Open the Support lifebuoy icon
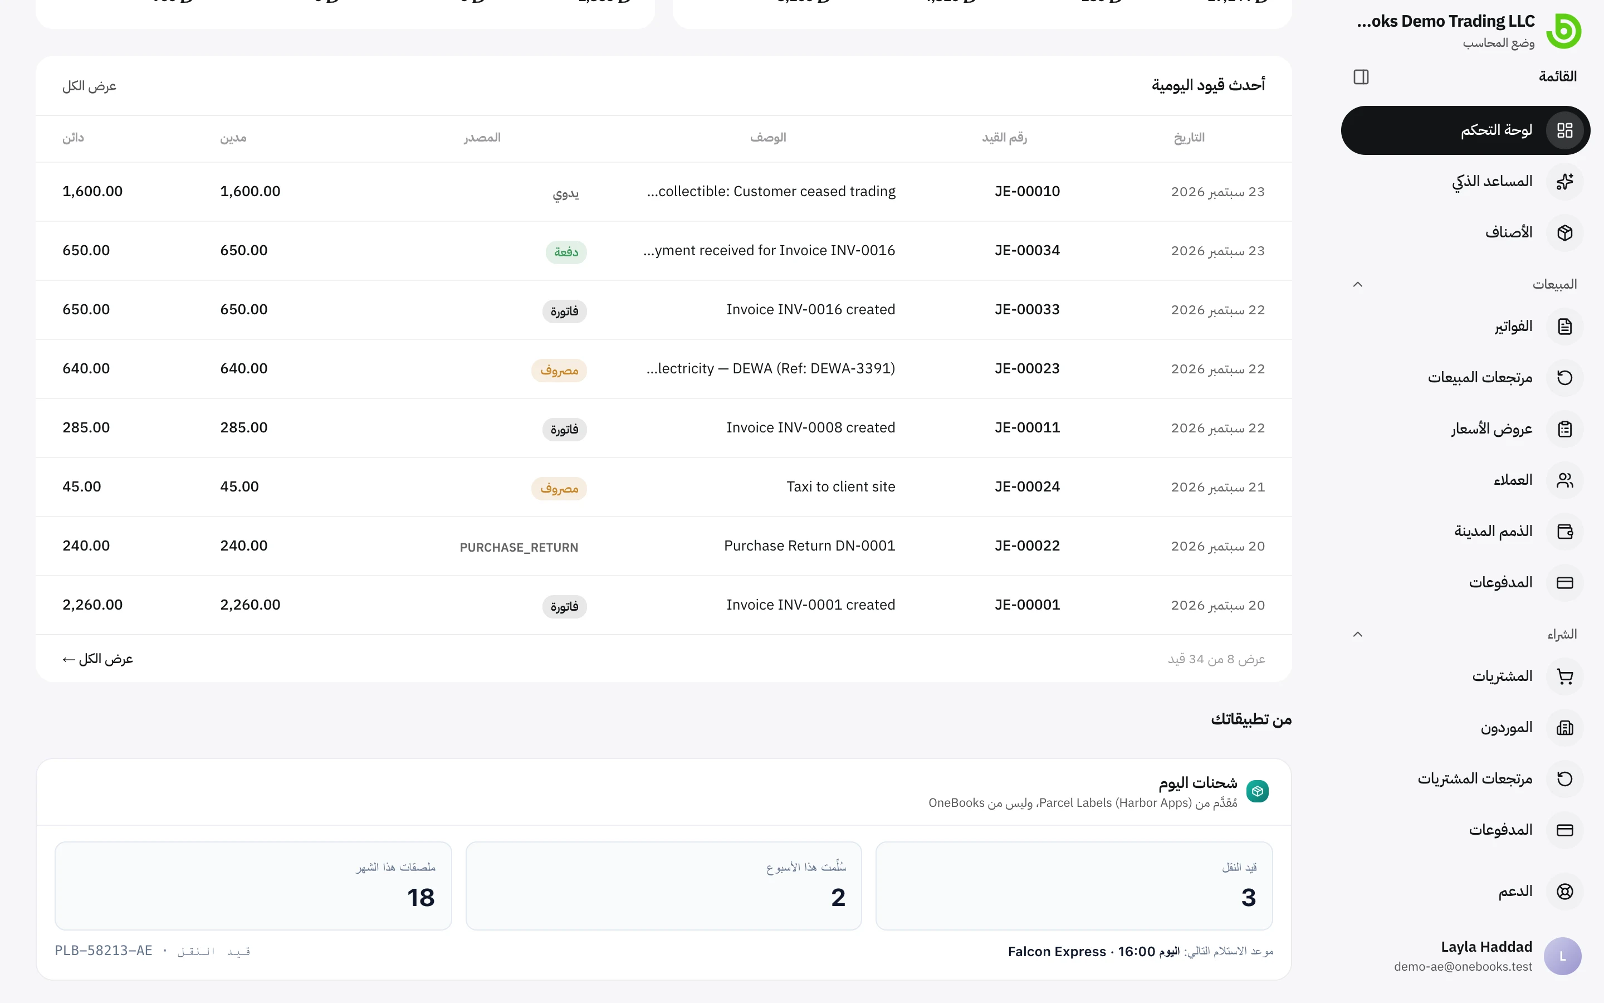This screenshot has width=1604, height=1003. 1564,892
